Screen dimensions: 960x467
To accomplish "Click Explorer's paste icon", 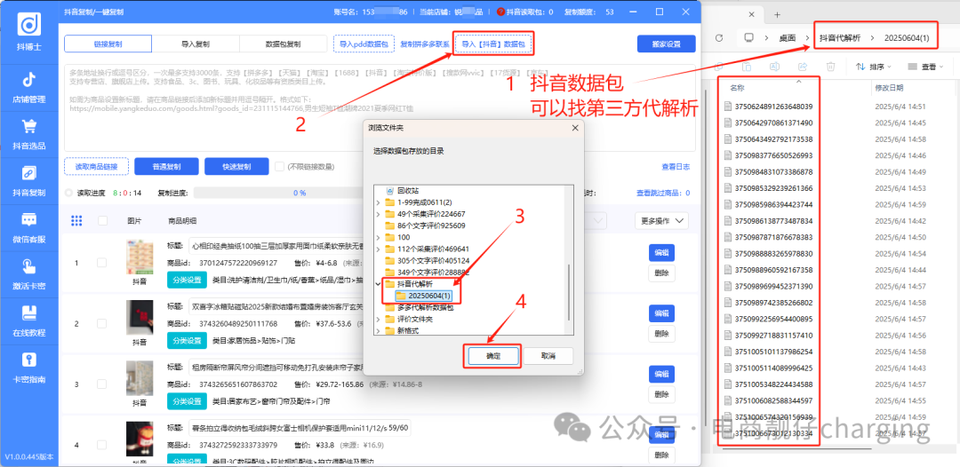I will click(x=747, y=66).
